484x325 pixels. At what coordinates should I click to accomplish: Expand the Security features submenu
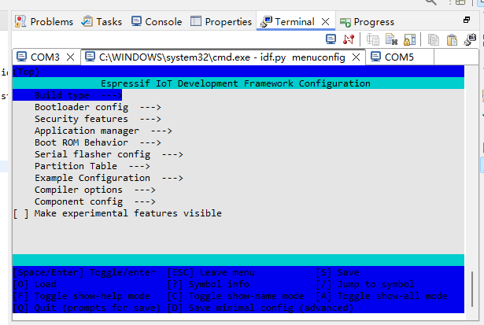pos(98,119)
